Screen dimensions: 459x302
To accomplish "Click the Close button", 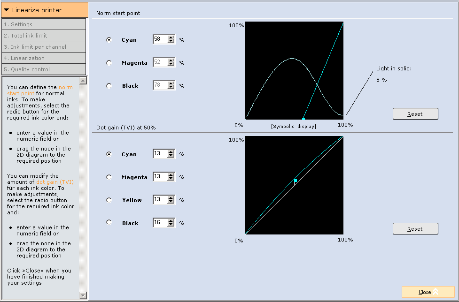I will click(428, 292).
